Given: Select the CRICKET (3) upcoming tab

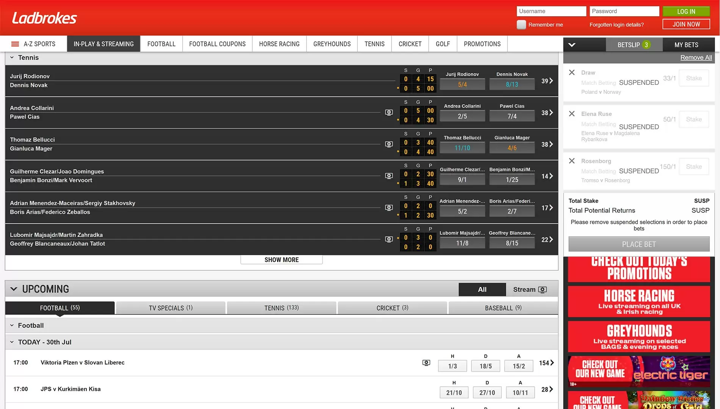Looking at the screenshot, I should (x=392, y=308).
